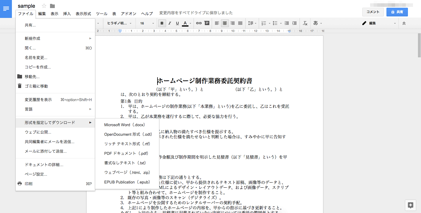The image size is (421, 213).
Task: Open the 編集 editing mode dropdown
Action: tap(379, 23)
